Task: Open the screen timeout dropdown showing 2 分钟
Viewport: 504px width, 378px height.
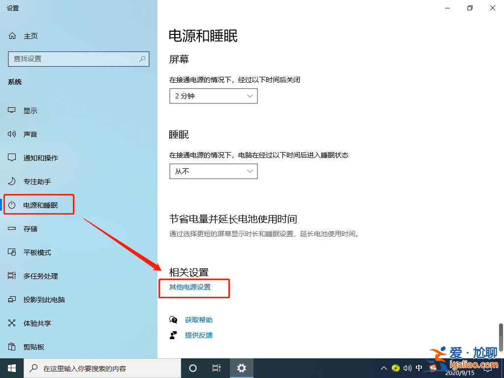Action: click(x=213, y=96)
